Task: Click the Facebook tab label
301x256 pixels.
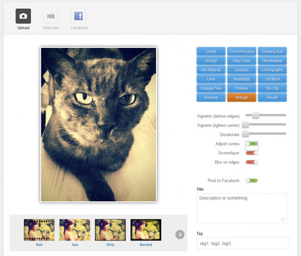Action: pos(79,28)
